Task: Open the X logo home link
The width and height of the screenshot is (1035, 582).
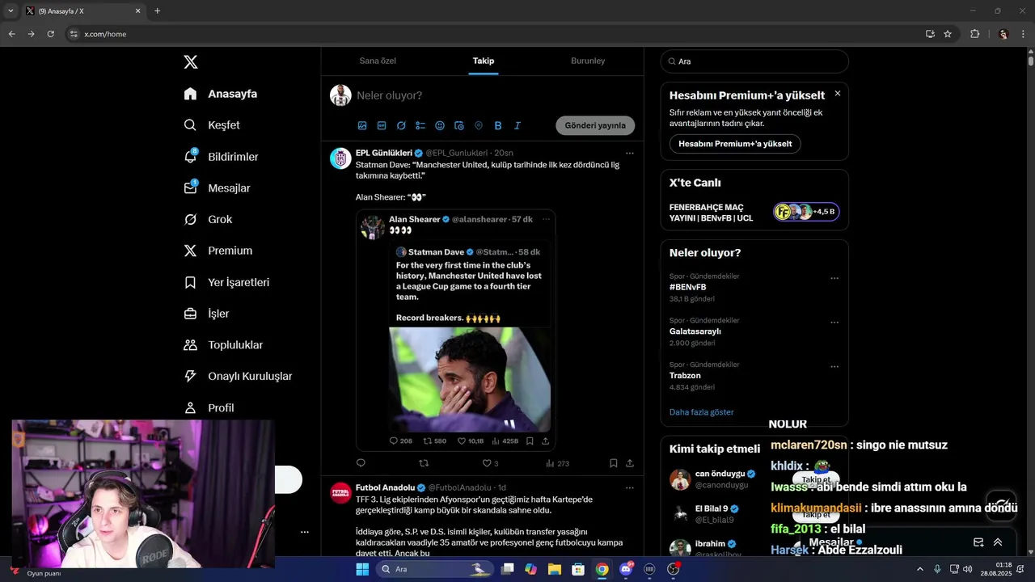Action: tap(190, 62)
